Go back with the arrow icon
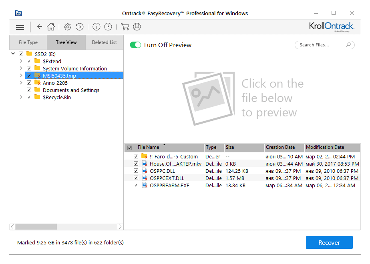370x264 pixels. 39,27
